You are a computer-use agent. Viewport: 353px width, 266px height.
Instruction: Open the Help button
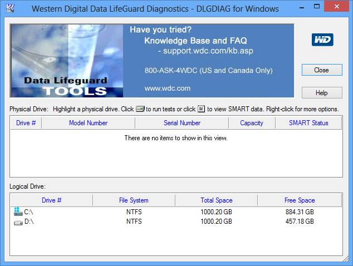tap(322, 93)
